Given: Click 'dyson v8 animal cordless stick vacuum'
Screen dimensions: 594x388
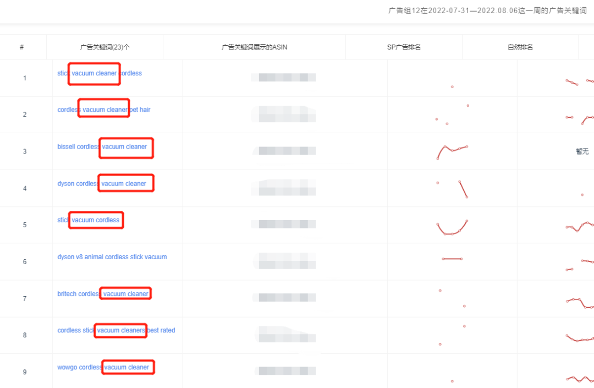Looking at the screenshot, I should pos(112,257).
